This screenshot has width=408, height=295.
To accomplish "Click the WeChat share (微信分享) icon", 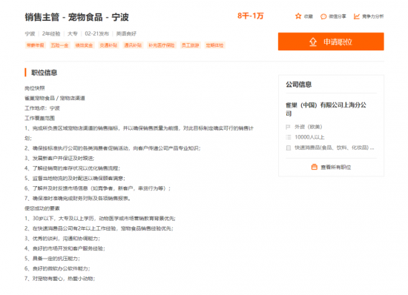I will point(323,16).
